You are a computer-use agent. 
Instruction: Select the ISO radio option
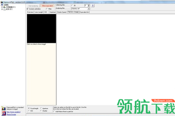29,111
